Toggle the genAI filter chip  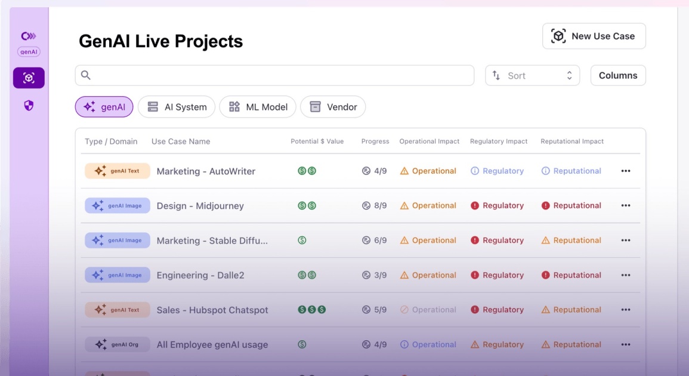click(104, 107)
